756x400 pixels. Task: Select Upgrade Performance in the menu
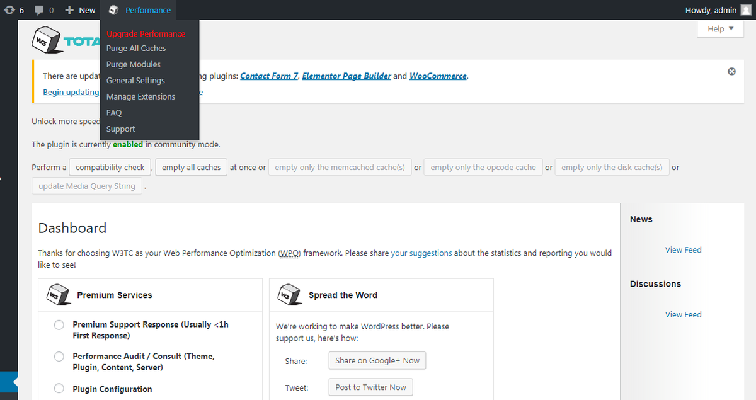[x=146, y=34]
